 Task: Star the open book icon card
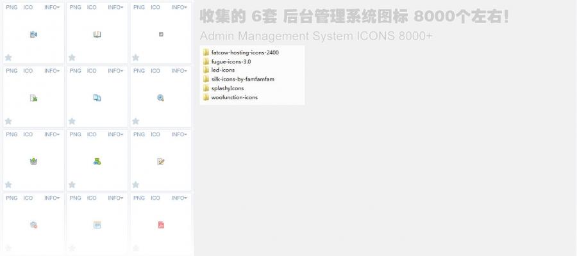click(x=72, y=58)
